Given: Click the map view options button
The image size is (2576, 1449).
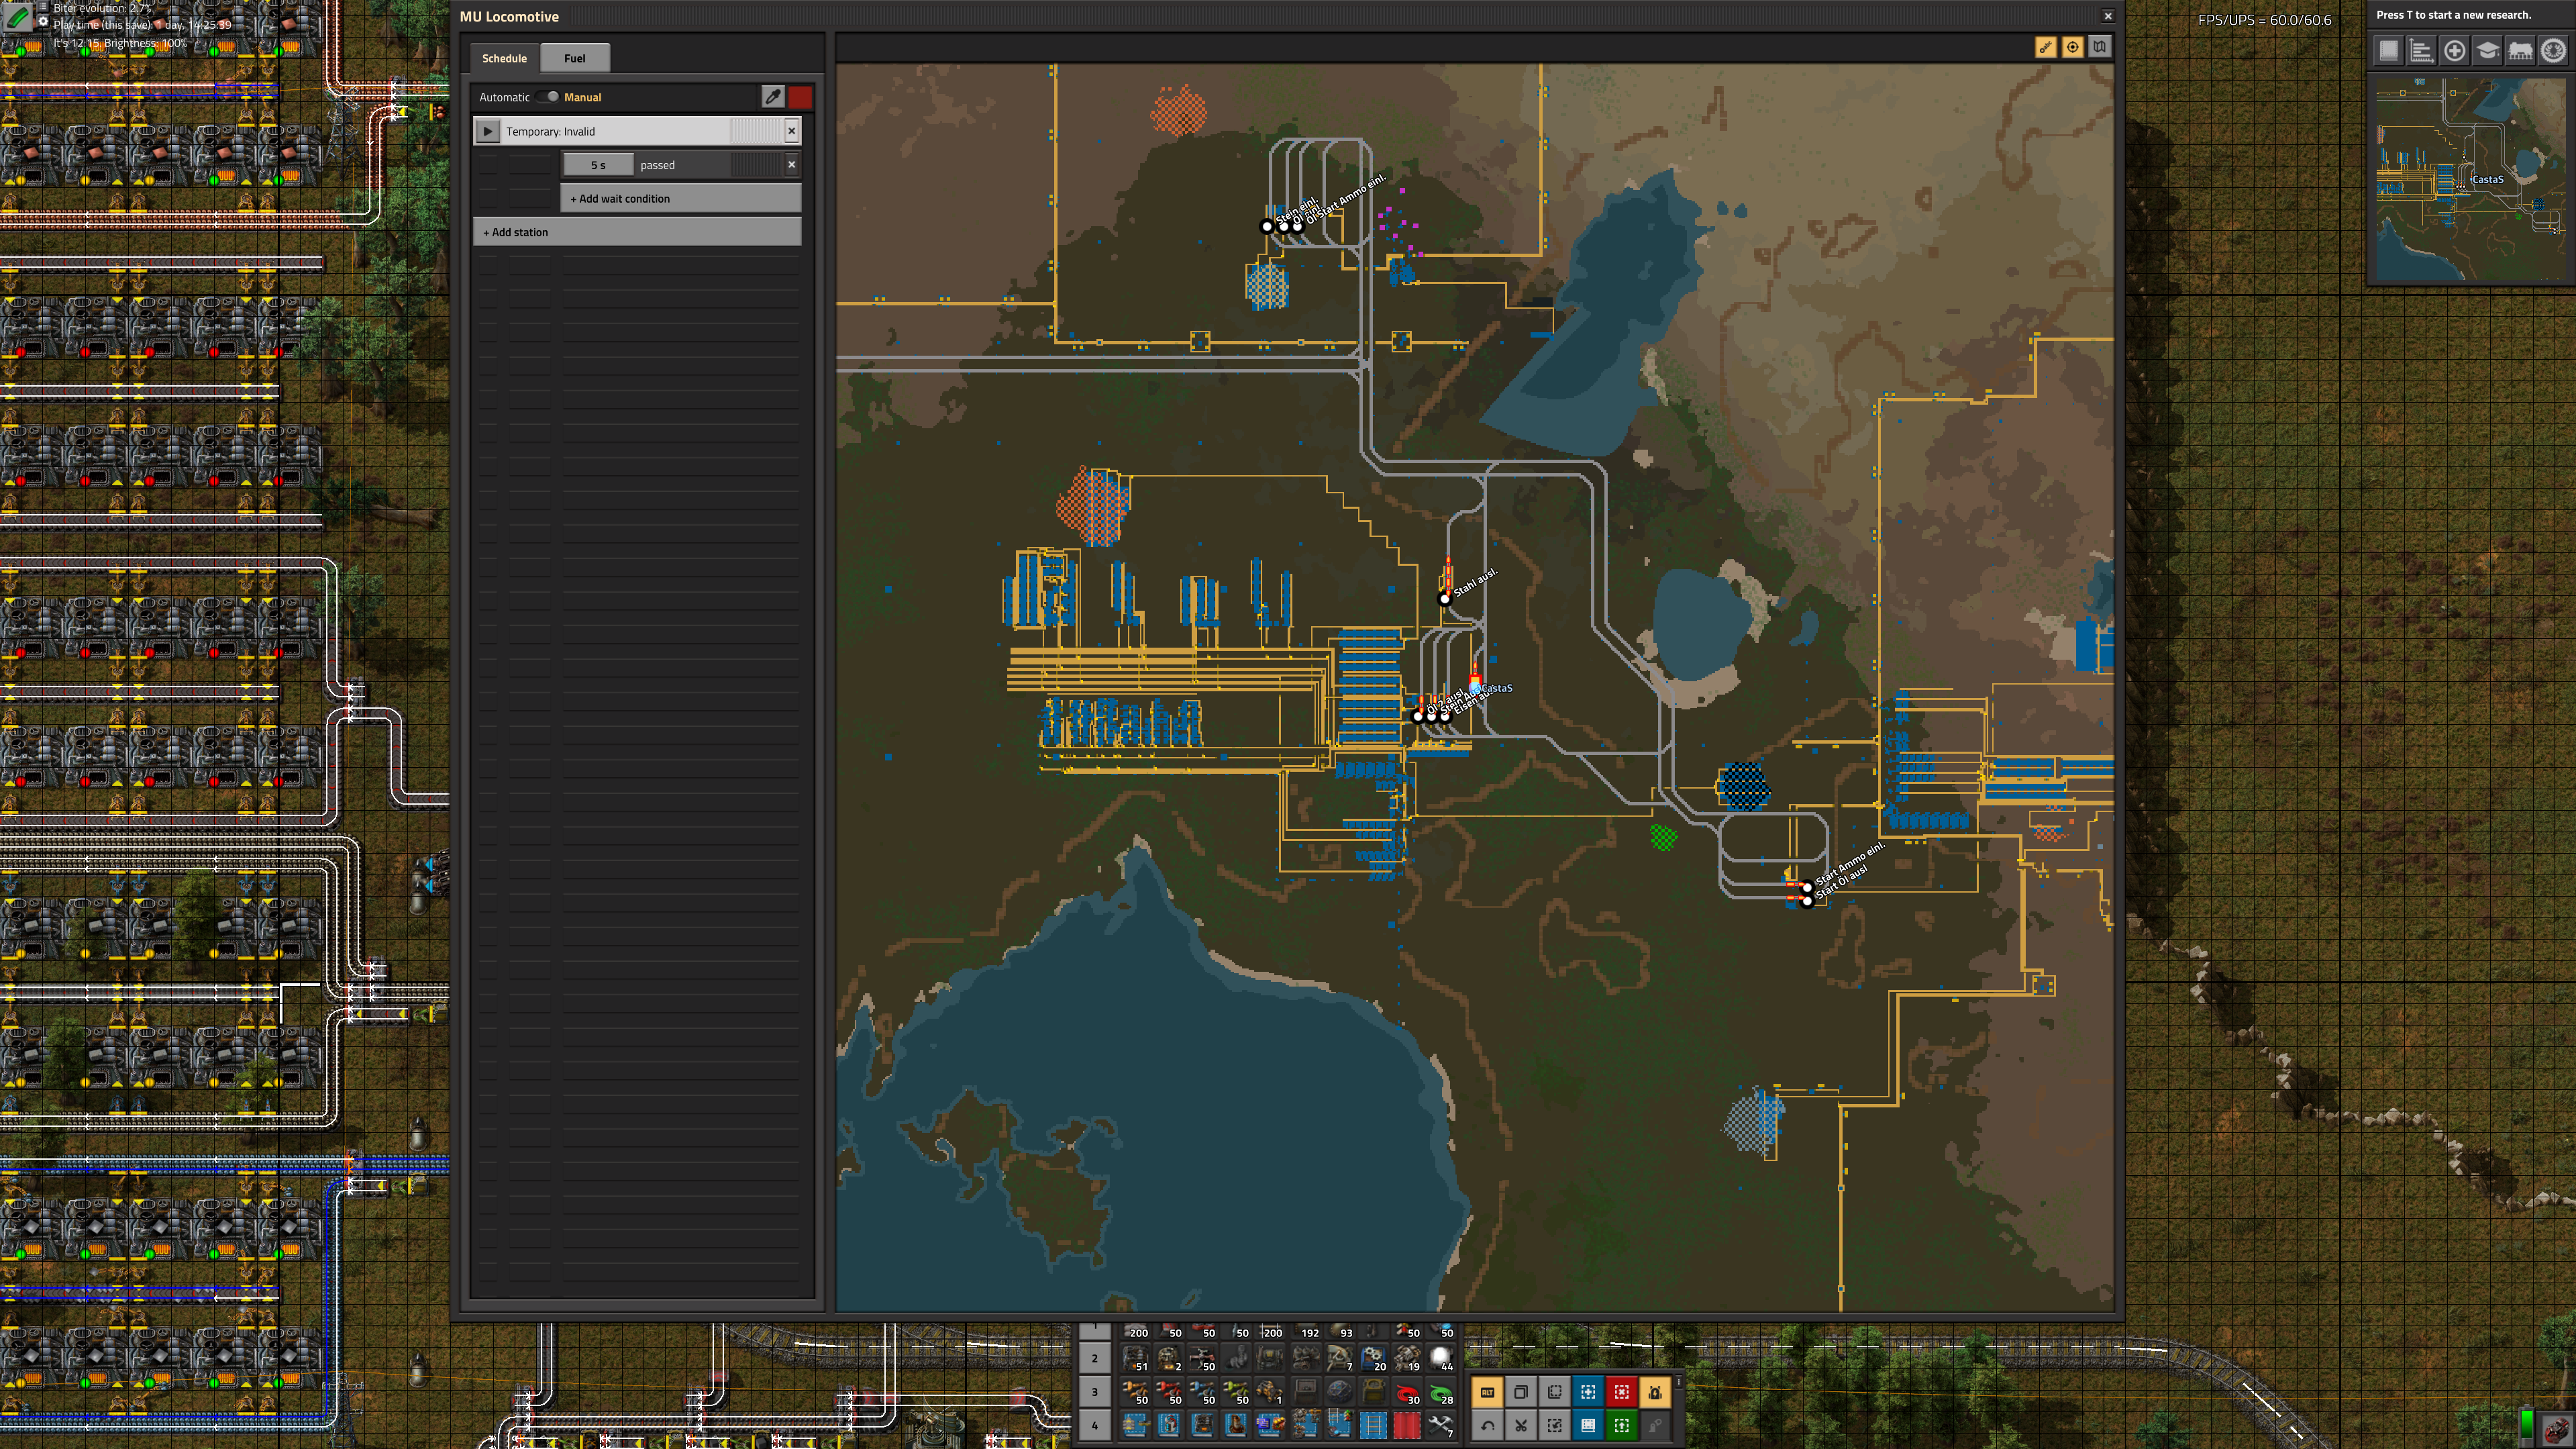Looking at the screenshot, I should [x=2100, y=47].
